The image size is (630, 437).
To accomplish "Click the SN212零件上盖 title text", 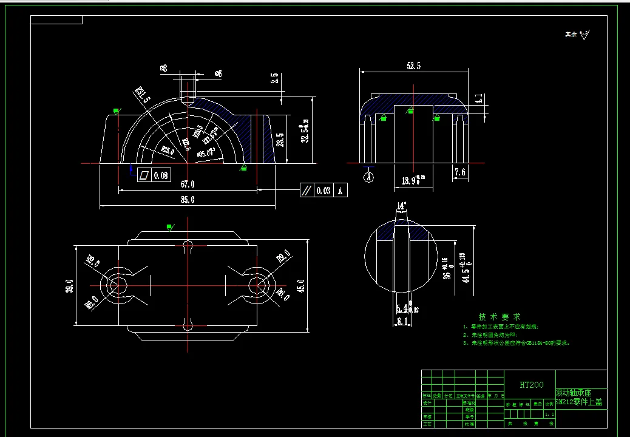I will coord(579,402).
